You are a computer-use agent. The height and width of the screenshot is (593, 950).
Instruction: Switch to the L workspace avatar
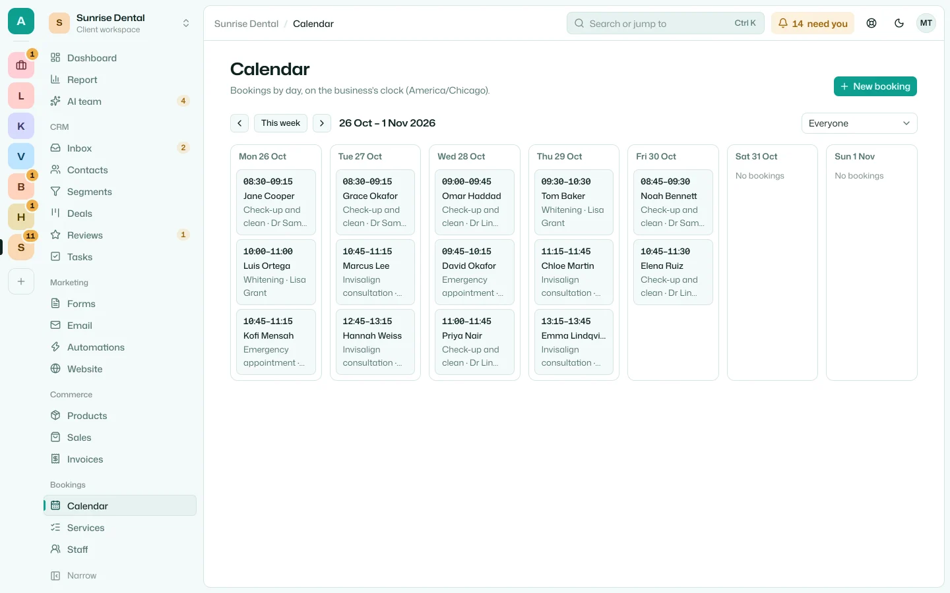pos(21,96)
